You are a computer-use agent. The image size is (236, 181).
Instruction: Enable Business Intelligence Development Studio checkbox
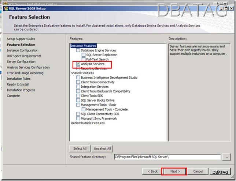[78, 78]
